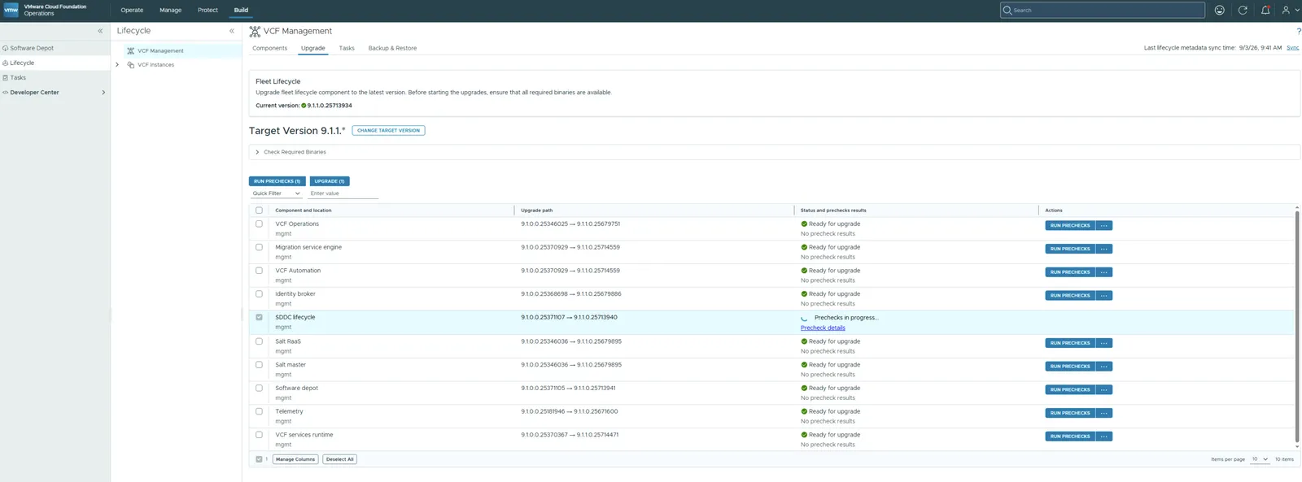
Task: Expand Developer Center sidebar item
Action: pos(103,93)
